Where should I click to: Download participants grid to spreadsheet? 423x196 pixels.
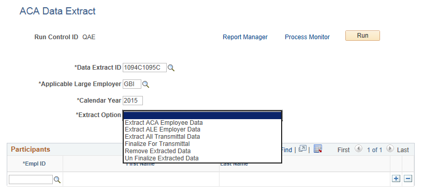pyautogui.click(x=318, y=149)
